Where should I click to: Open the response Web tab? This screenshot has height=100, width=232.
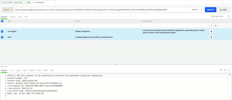click(25, 70)
